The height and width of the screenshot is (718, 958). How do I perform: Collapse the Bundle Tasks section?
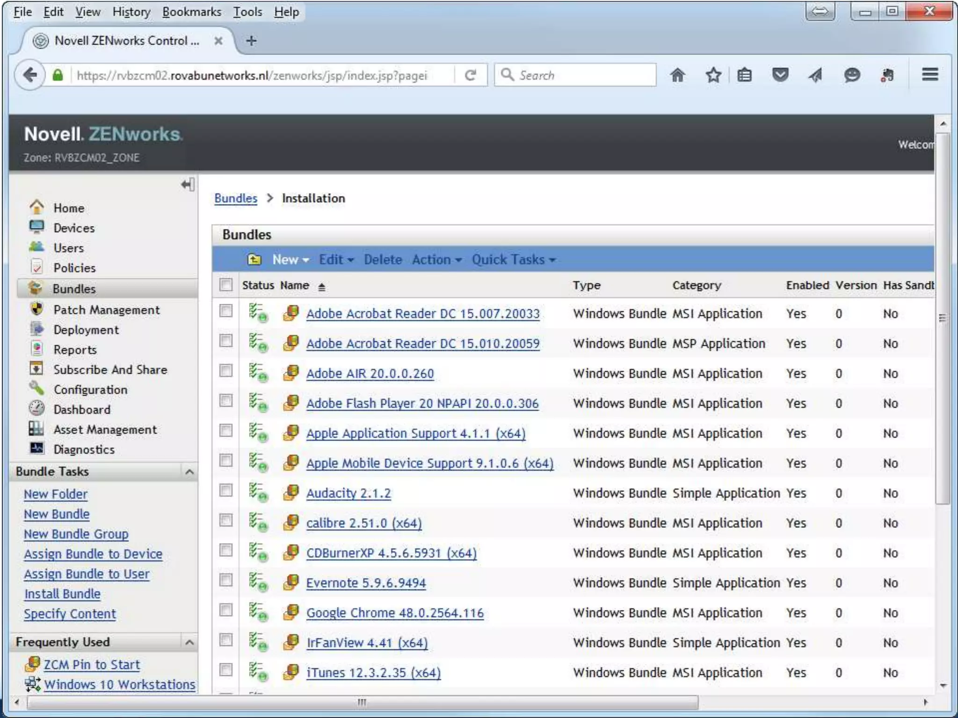pos(189,472)
